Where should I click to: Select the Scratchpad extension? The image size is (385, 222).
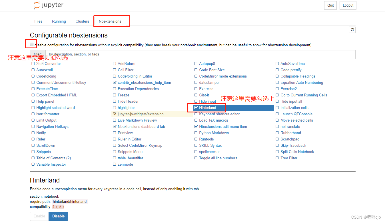[x=290, y=139]
